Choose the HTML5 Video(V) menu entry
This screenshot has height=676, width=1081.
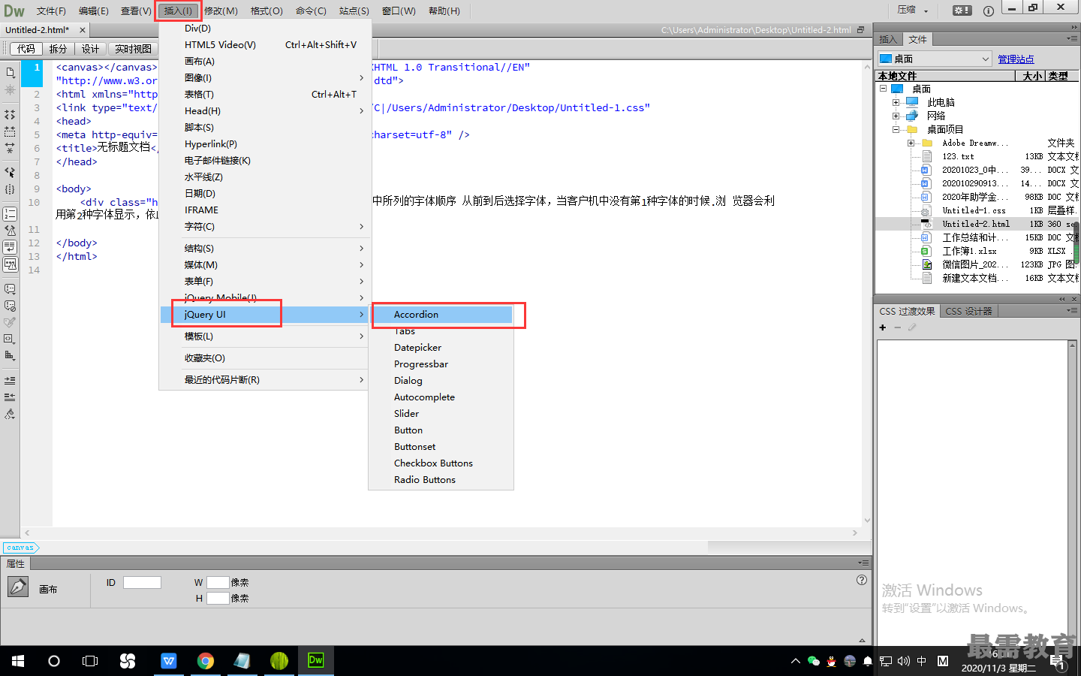point(266,44)
